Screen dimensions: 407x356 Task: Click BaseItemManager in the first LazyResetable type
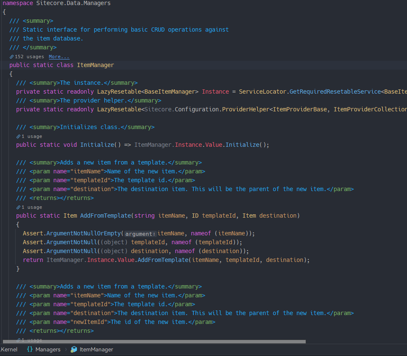170,92
